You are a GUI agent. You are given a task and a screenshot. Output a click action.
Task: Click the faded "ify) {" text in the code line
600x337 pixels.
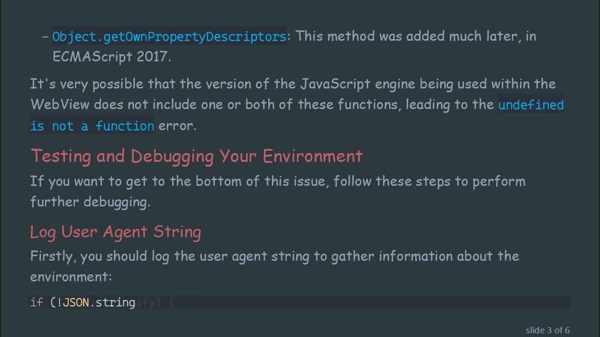(155, 303)
